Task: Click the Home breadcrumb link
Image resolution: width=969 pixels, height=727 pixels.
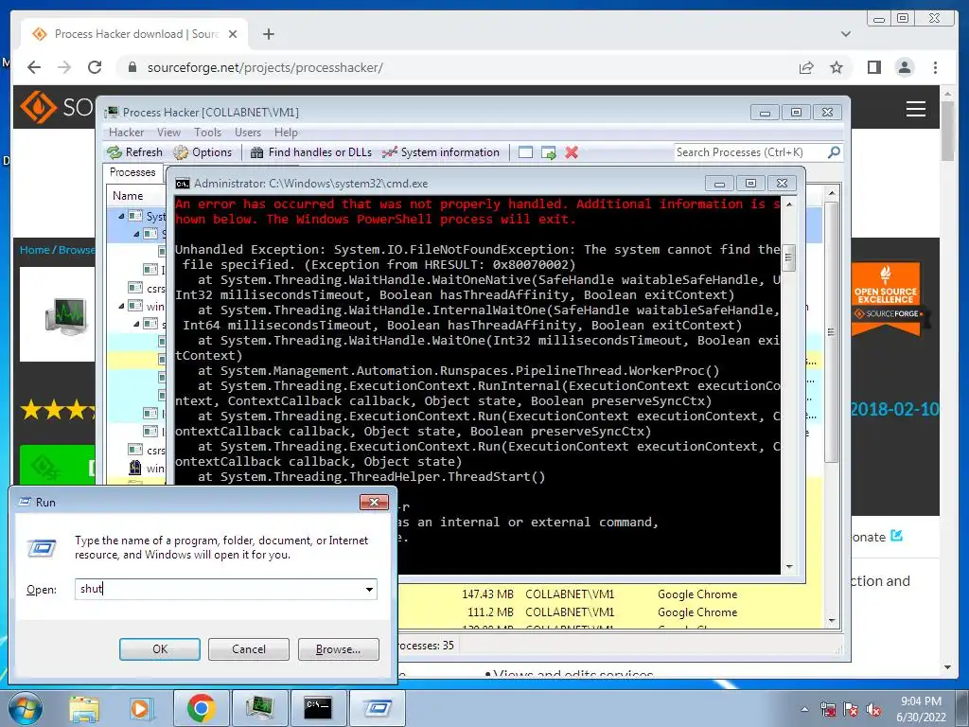Action: pyautogui.click(x=34, y=250)
